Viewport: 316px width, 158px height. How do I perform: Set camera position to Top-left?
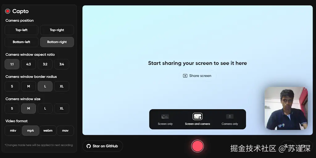21,30
